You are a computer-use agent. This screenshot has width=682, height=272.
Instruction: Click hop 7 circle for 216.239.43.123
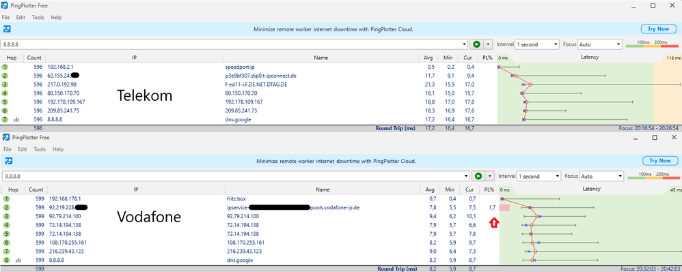point(6,251)
